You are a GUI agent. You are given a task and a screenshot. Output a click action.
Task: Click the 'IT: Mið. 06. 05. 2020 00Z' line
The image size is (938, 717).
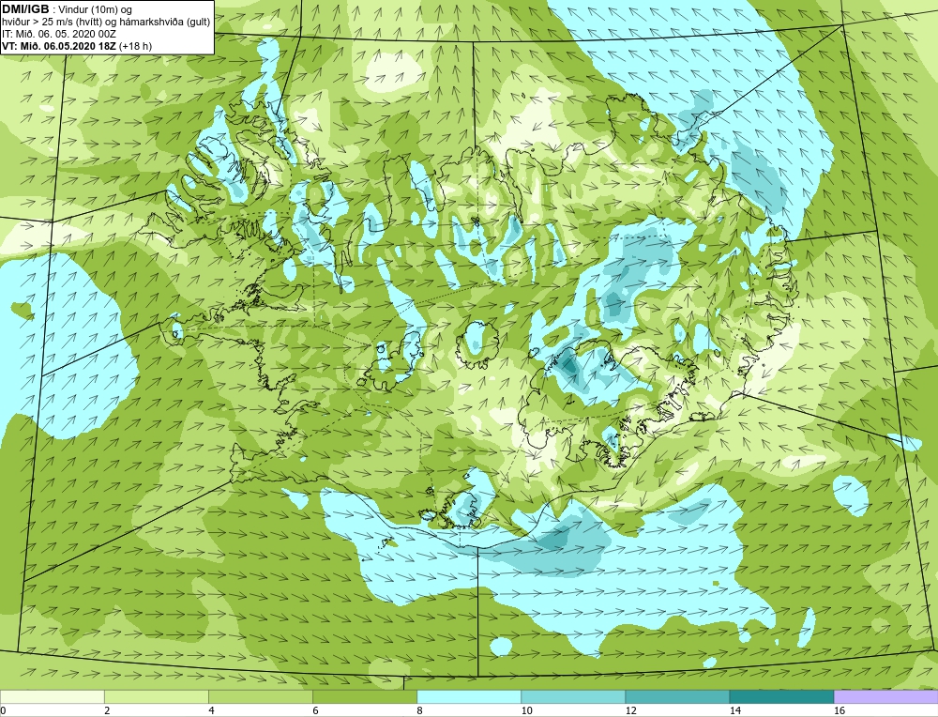click(x=58, y=34)
